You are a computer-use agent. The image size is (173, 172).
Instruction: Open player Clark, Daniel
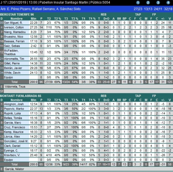(12, 146)
